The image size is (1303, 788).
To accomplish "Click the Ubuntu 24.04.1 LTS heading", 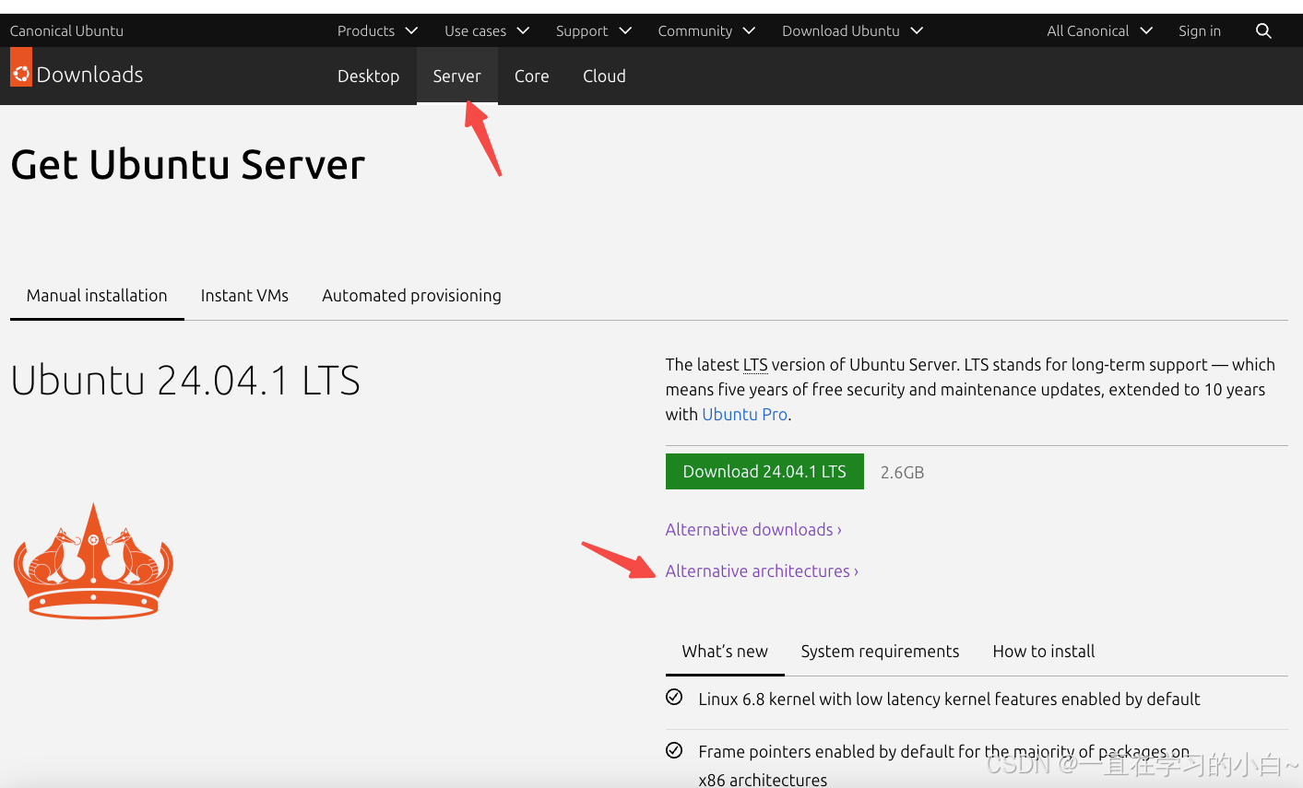I will click(x=185, y=380).
